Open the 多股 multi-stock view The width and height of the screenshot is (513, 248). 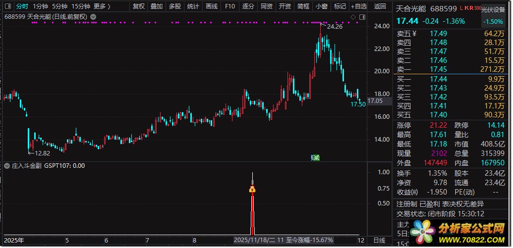click(x=175, y=6)
